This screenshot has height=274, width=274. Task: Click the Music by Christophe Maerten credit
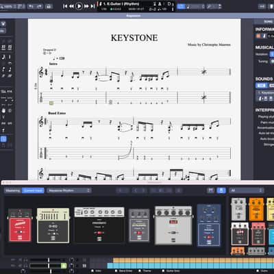[x=209, y=45]
